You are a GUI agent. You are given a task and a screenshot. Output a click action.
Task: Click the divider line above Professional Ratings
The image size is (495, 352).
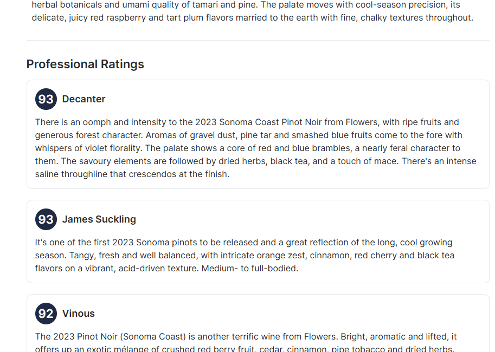click(258, 41)
